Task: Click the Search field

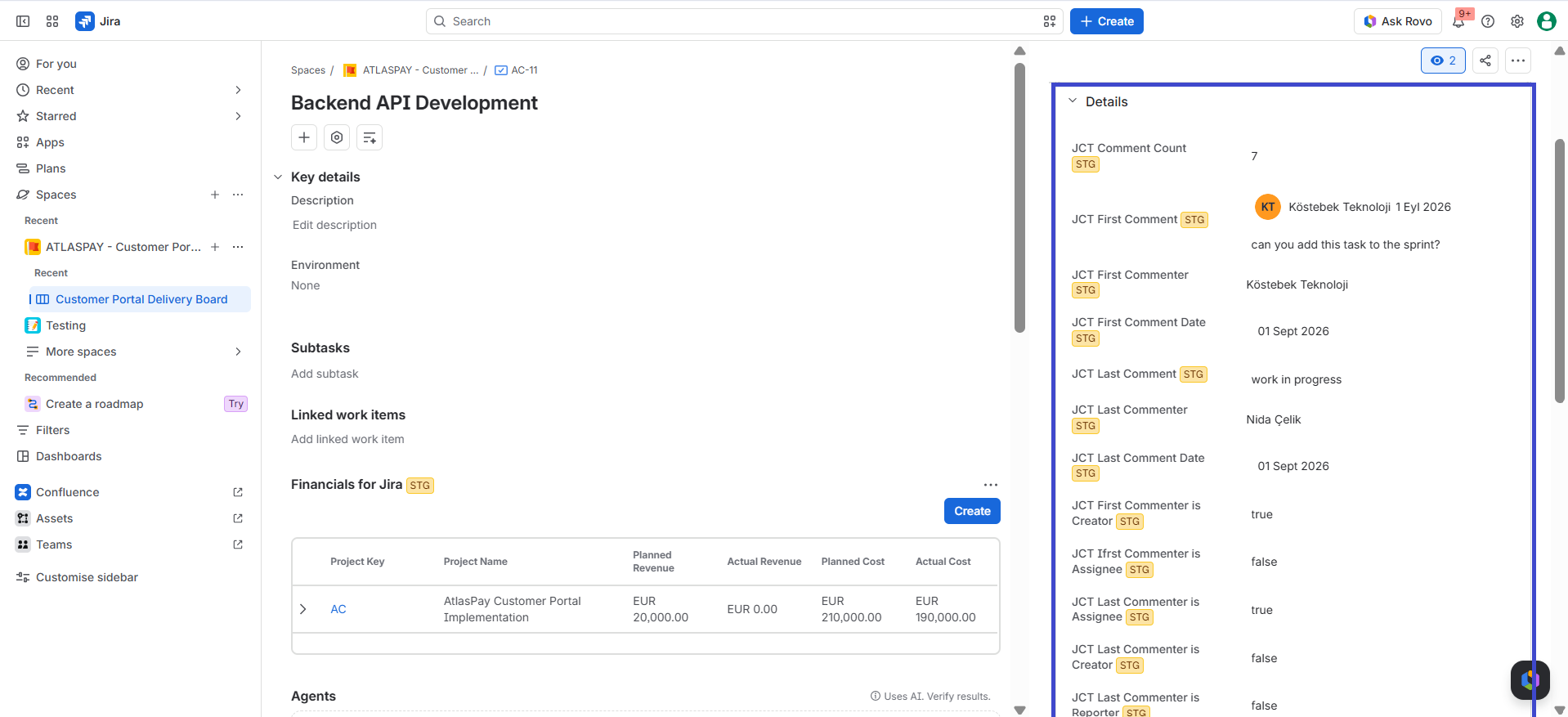Action: [x=744, y=21]
